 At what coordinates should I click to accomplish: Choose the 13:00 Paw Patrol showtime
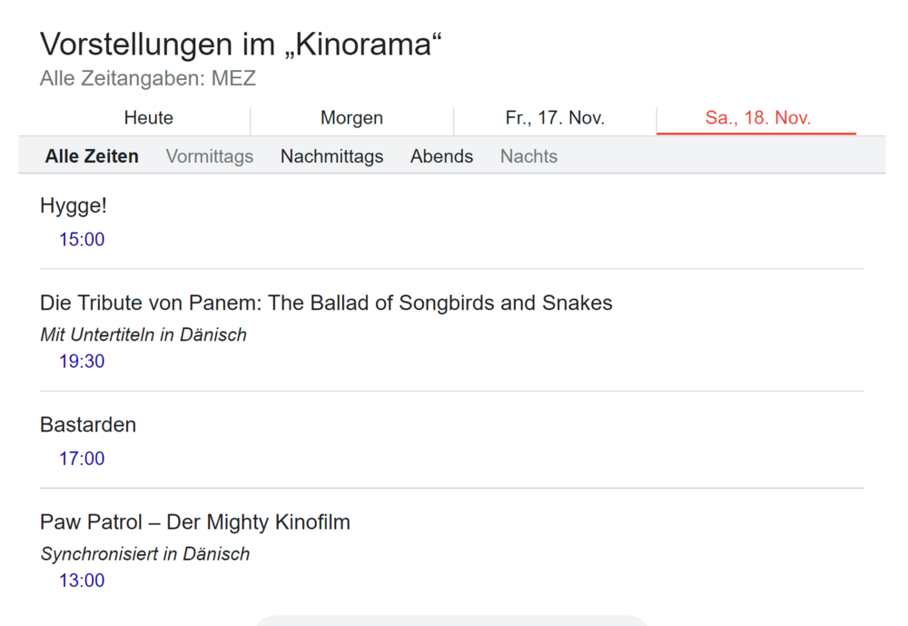pyautogui.click(x=82, y=581)
